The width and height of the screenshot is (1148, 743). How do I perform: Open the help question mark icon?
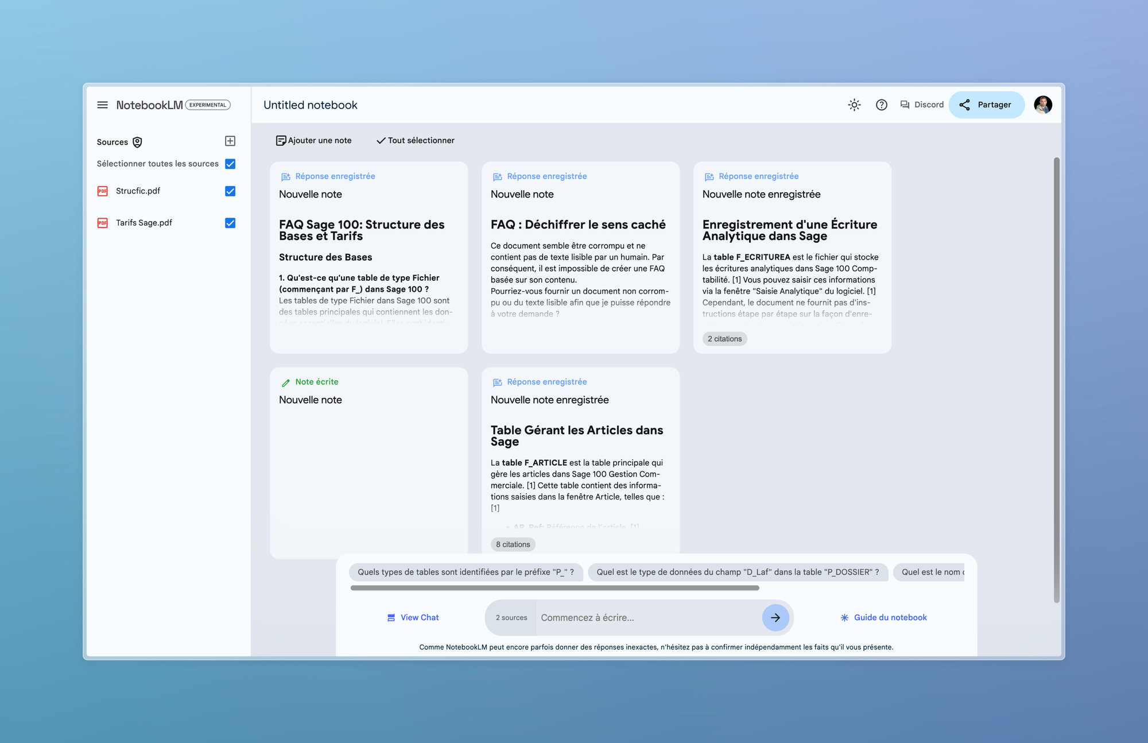tap(882, 105)
